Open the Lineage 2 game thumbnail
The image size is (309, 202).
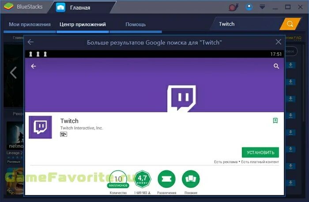15,136
